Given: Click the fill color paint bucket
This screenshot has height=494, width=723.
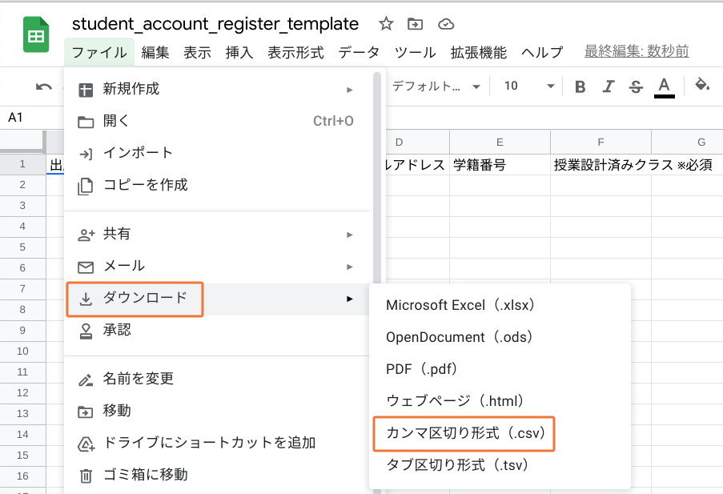Looking at the screenshot, I should (x=702, y=86).
